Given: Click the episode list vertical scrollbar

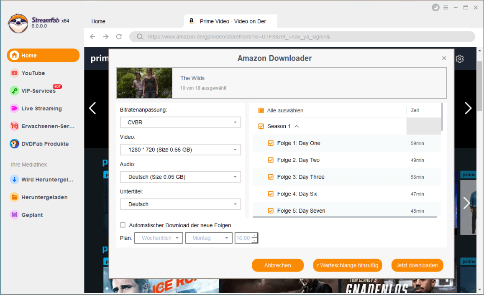Looking at the screenshot, I should (x=442, y=117).
